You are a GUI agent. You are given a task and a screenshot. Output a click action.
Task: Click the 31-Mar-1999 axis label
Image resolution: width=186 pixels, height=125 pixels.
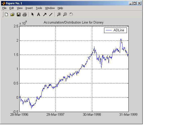[x=128, y=114]
